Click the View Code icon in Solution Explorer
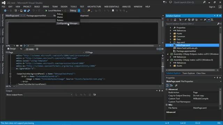Image resolution: width=223 pixels, height=125 pixels. click(x=201, y=20)
